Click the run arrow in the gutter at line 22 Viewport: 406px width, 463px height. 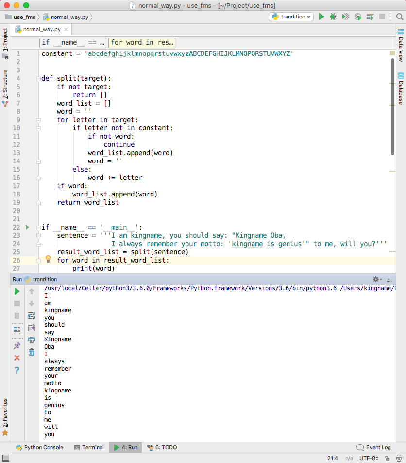[x=27, y=227]
